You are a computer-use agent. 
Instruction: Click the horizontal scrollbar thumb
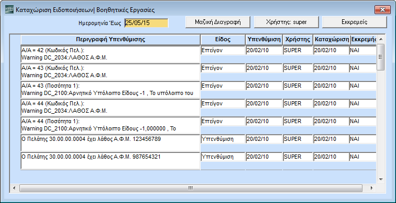pos(191,188)
